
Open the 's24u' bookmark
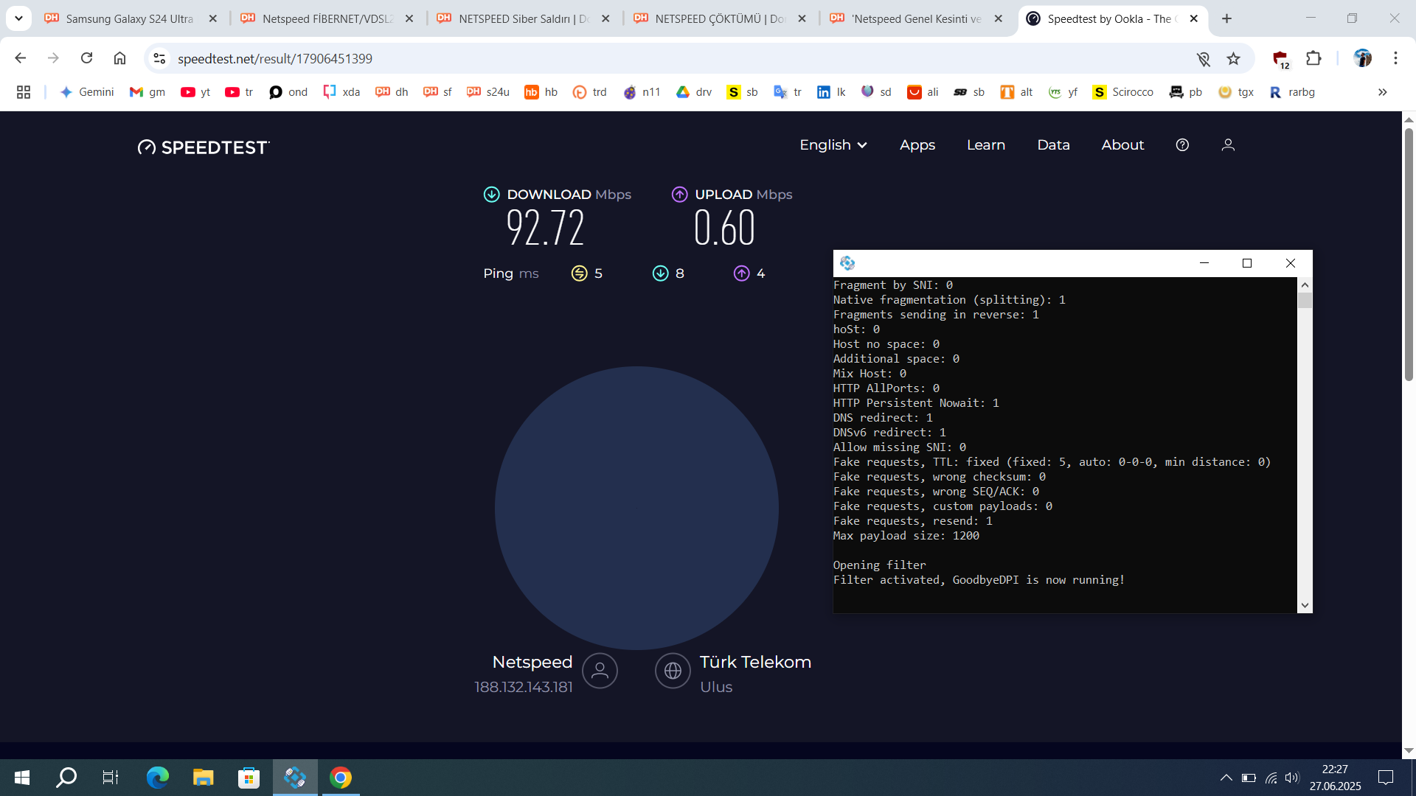click(488, 92)
